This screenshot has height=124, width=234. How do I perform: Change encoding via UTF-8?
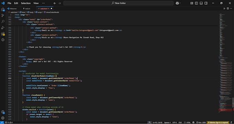pyautogui.click(x=174, y=123)
